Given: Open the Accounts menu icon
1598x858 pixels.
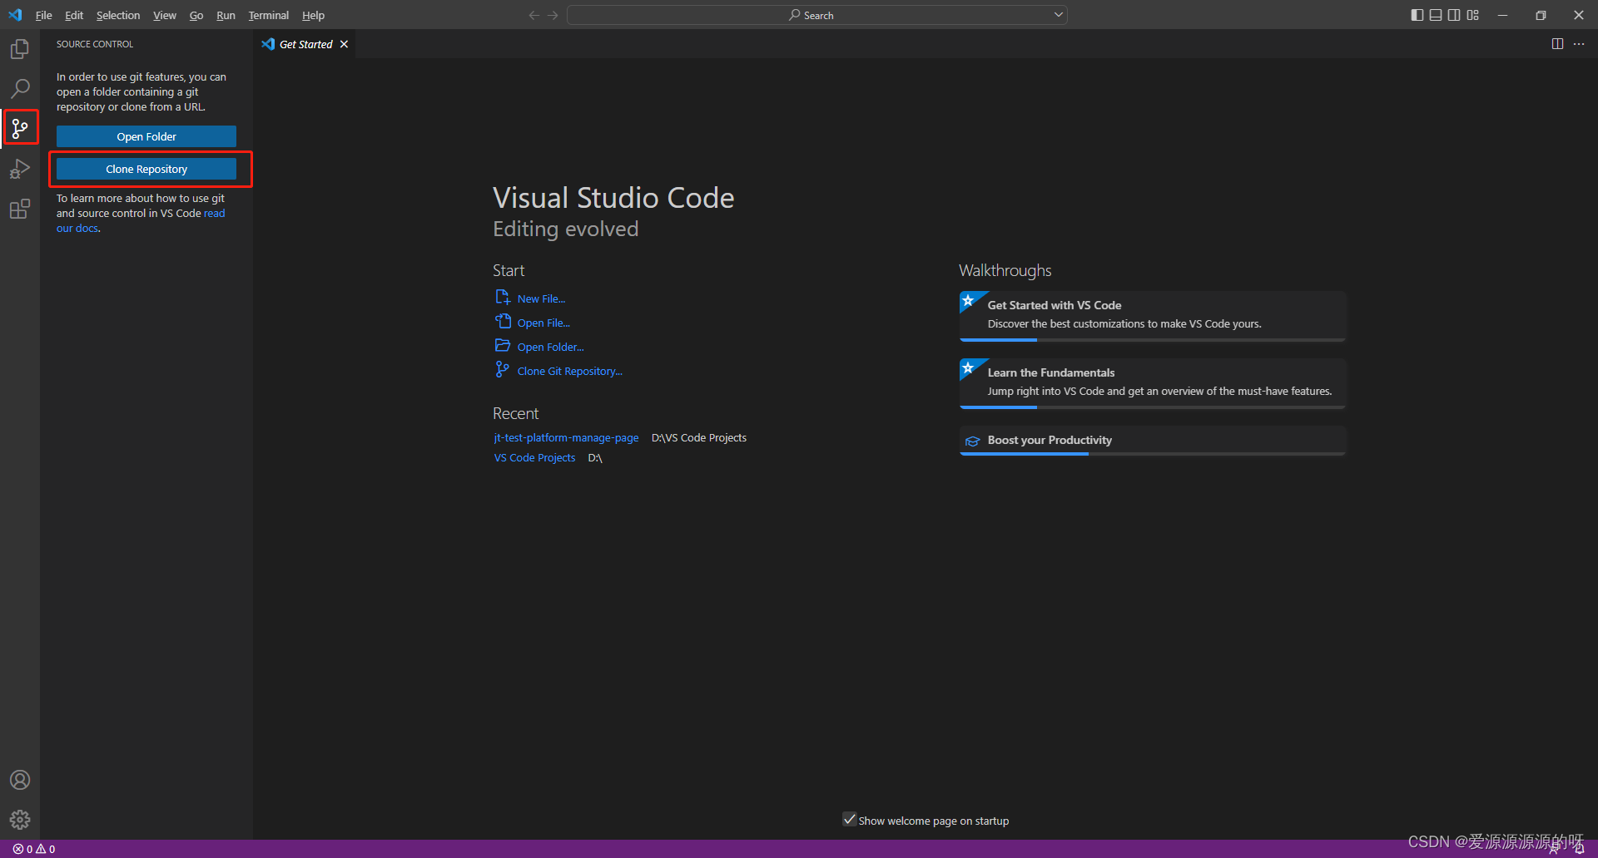Looking at the screenshot, I should point(20,780).
